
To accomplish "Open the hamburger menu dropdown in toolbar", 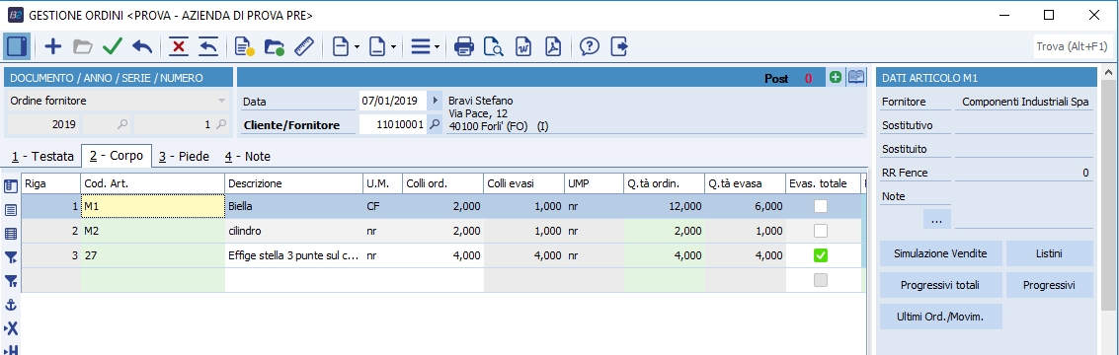I will point(425,47).
